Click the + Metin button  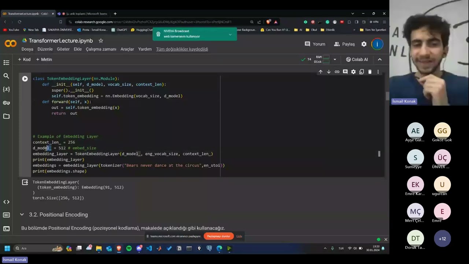[44, 59]
